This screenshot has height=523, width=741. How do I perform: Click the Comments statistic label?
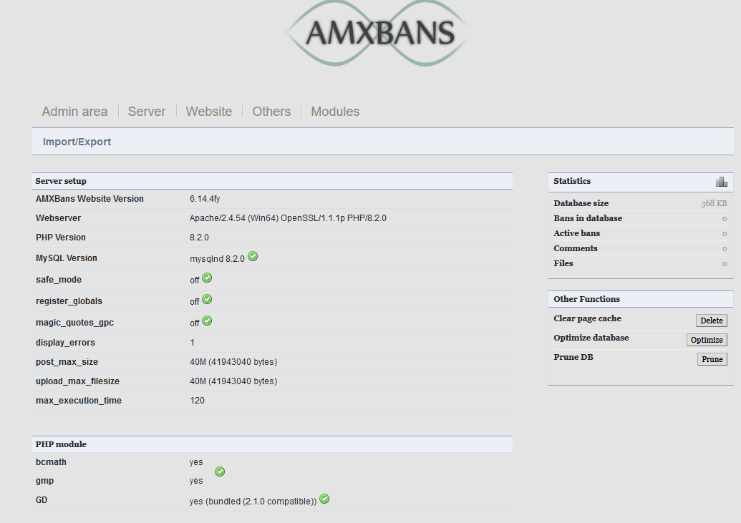pyautogui.click(x=575, y=248)
